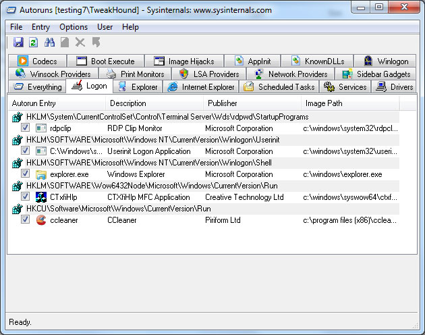This screenshot has width=425, height=335.
Task: Select 'Piriform Ltd' publisher cell
Action: (223, 220)
